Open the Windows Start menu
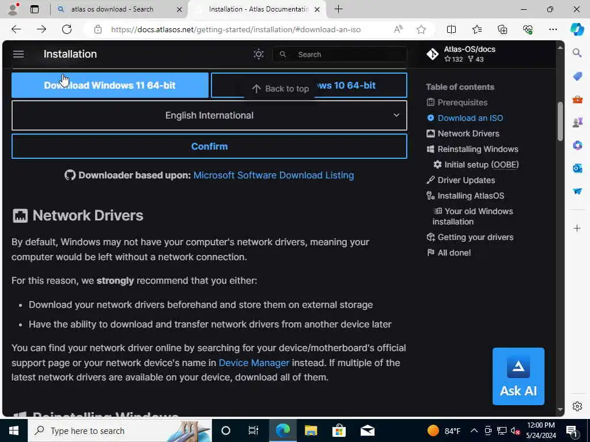This screenshot has width=590, height=442. (x=14, y=430)
